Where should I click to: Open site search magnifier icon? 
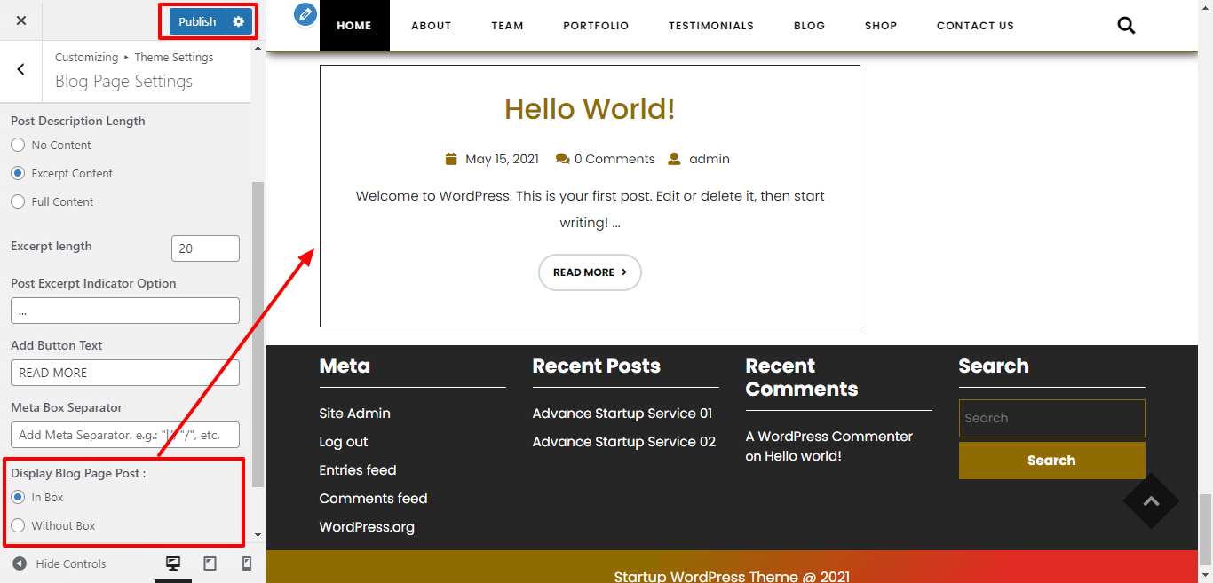1126,26
